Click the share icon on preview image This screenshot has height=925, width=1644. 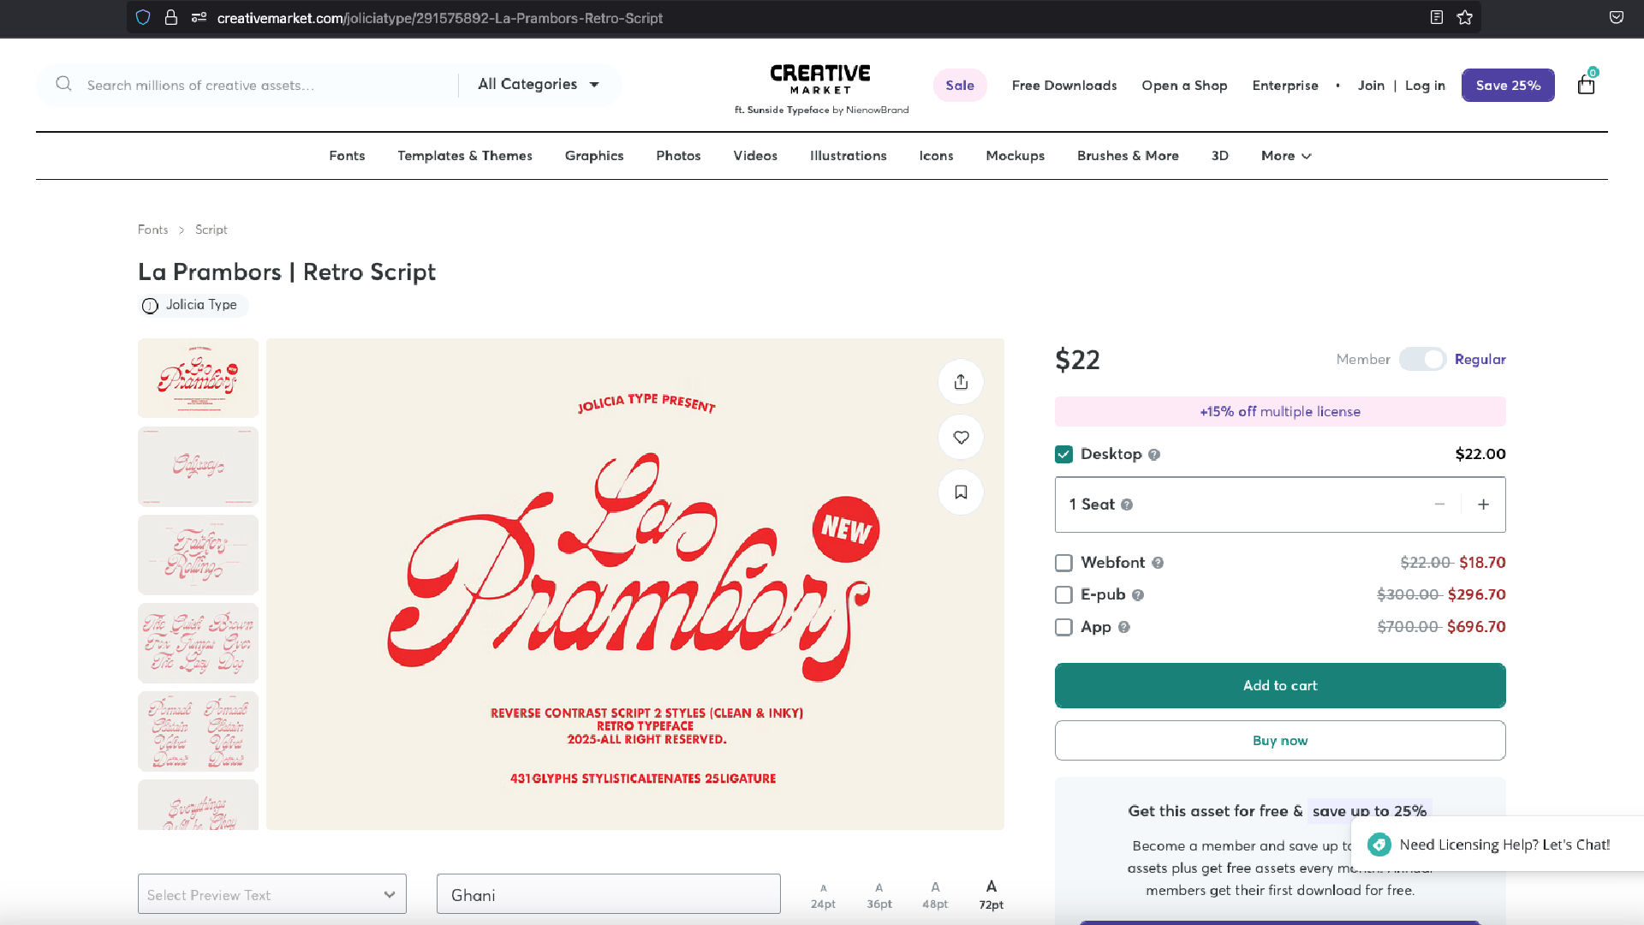[961, 382]
